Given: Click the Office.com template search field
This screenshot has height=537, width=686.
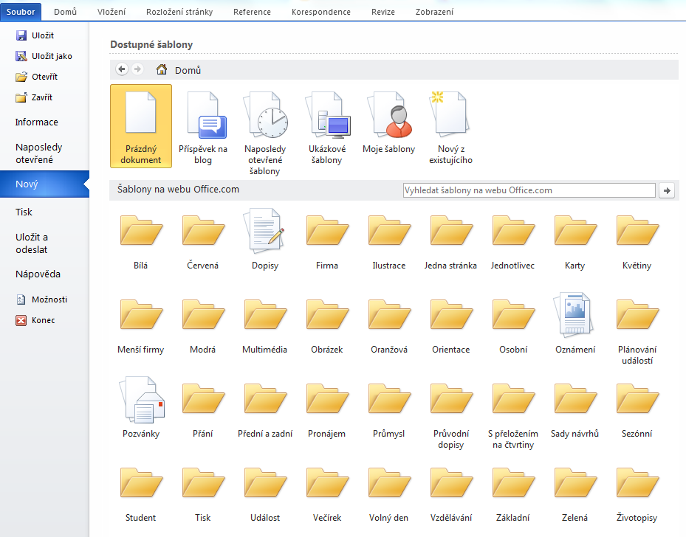Looking at the screenshot, I should point(529,190).
